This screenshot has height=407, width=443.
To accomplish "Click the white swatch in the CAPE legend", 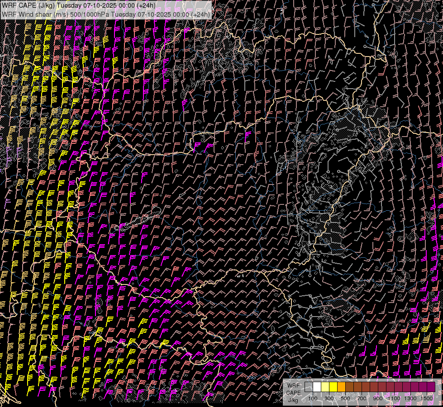I will (x=317, y=387).
